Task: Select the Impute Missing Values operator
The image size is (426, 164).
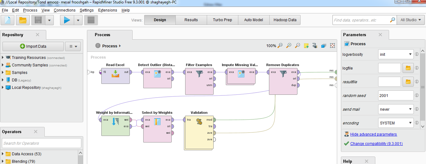Action: pyautogui.click(x=241, y=76)
